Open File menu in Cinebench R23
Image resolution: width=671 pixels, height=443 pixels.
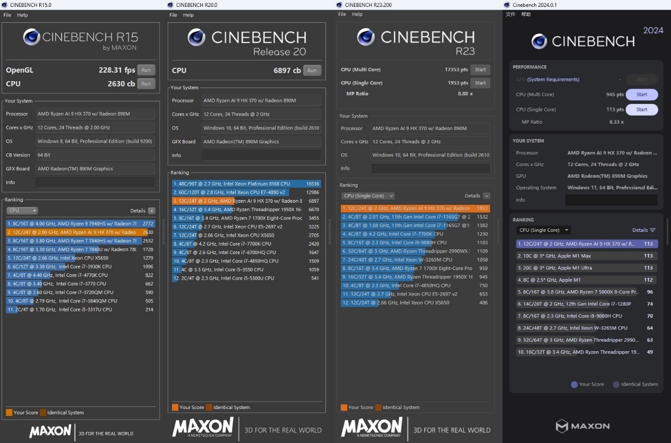pos(342,14)
